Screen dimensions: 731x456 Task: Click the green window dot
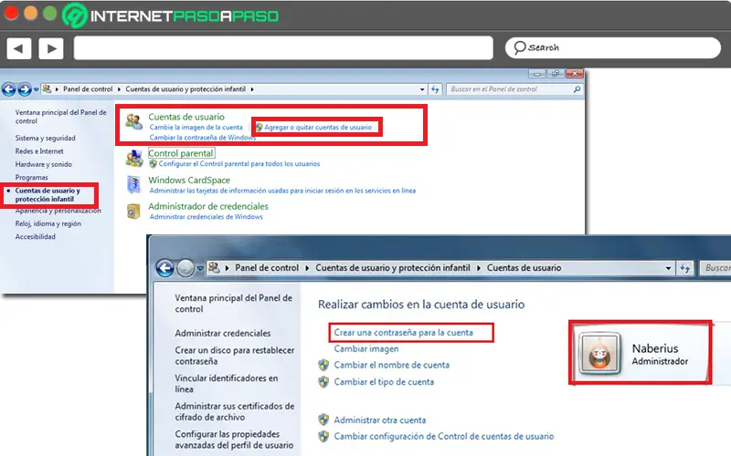pos(50,13)
